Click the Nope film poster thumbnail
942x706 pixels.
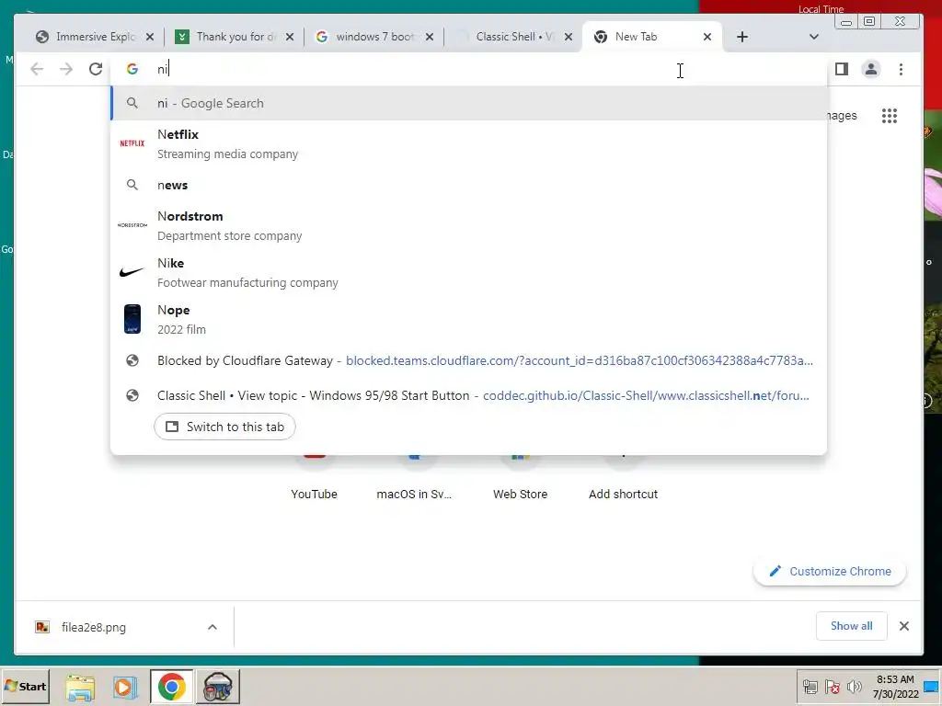tap(132, 319)
